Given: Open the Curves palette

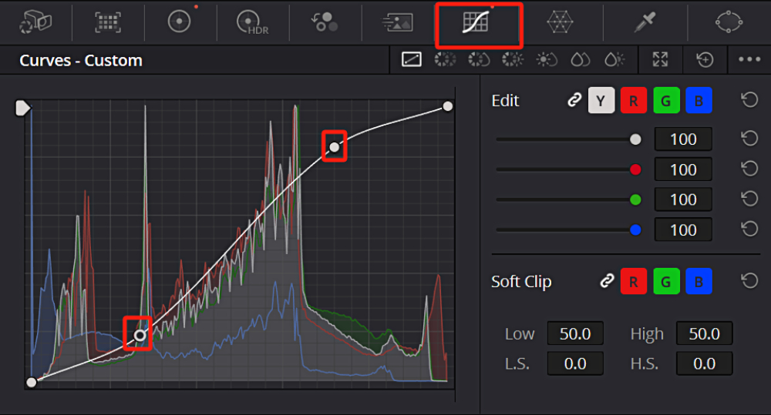Looking at the screenshot, I should point(476,22).
